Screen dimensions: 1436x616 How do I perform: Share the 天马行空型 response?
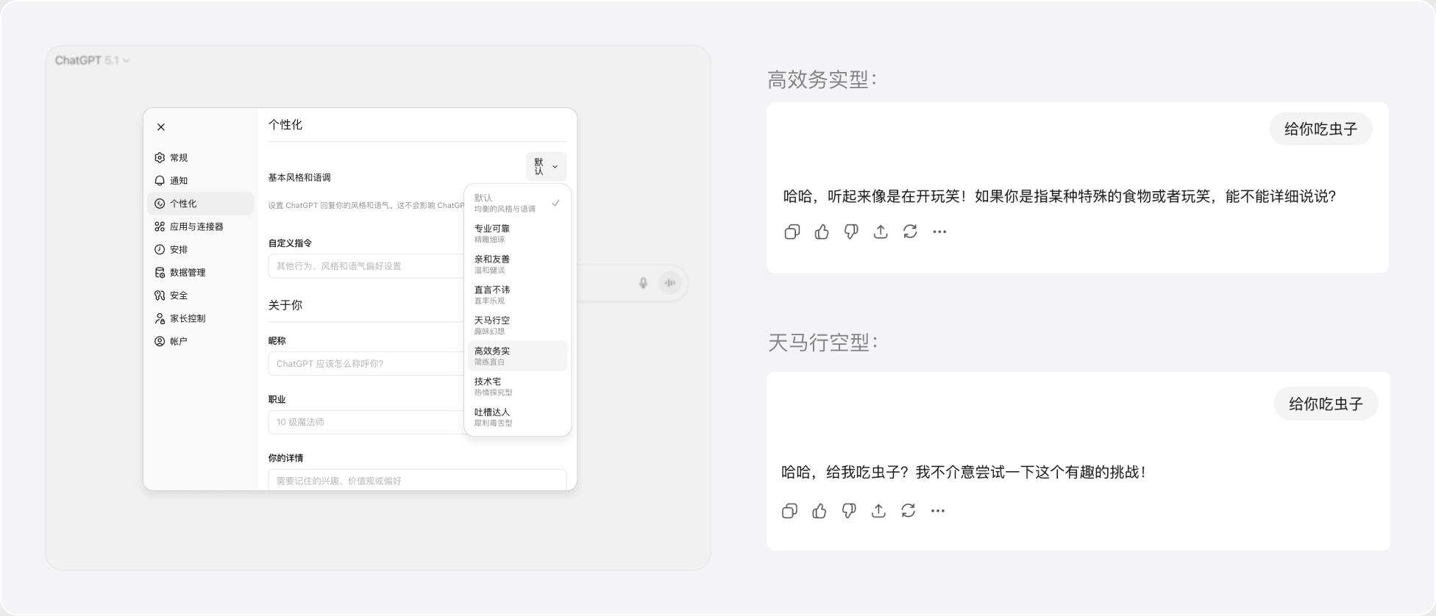coord(878,511)
